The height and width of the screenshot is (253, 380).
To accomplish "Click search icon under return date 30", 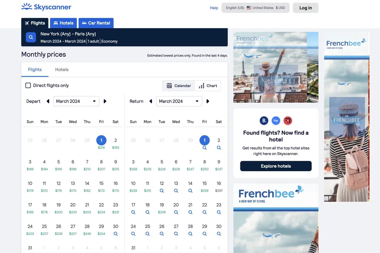I will point(219,234).
